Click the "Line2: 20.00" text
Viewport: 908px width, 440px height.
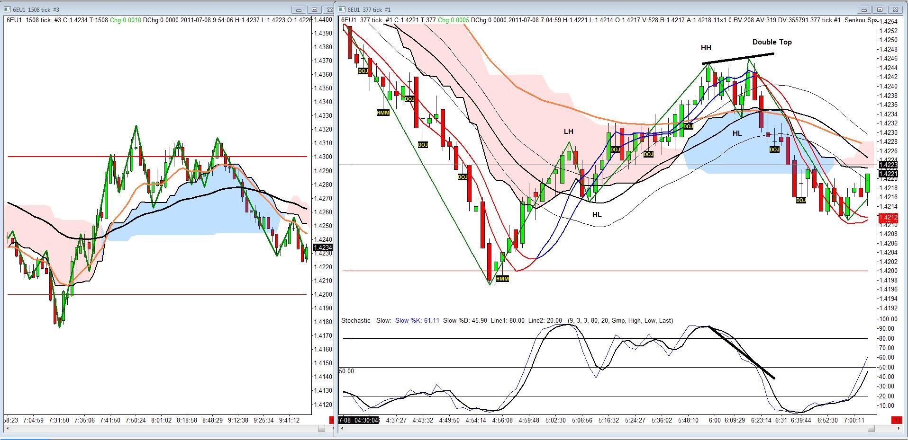pos(545,321)
